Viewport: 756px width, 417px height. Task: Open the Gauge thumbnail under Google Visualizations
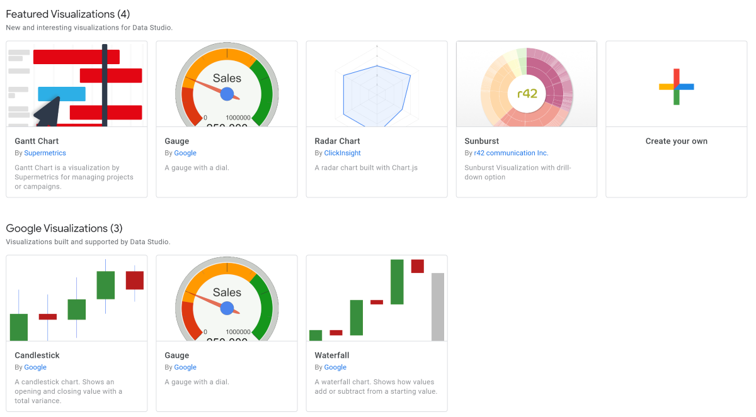(x=226, y=297)
